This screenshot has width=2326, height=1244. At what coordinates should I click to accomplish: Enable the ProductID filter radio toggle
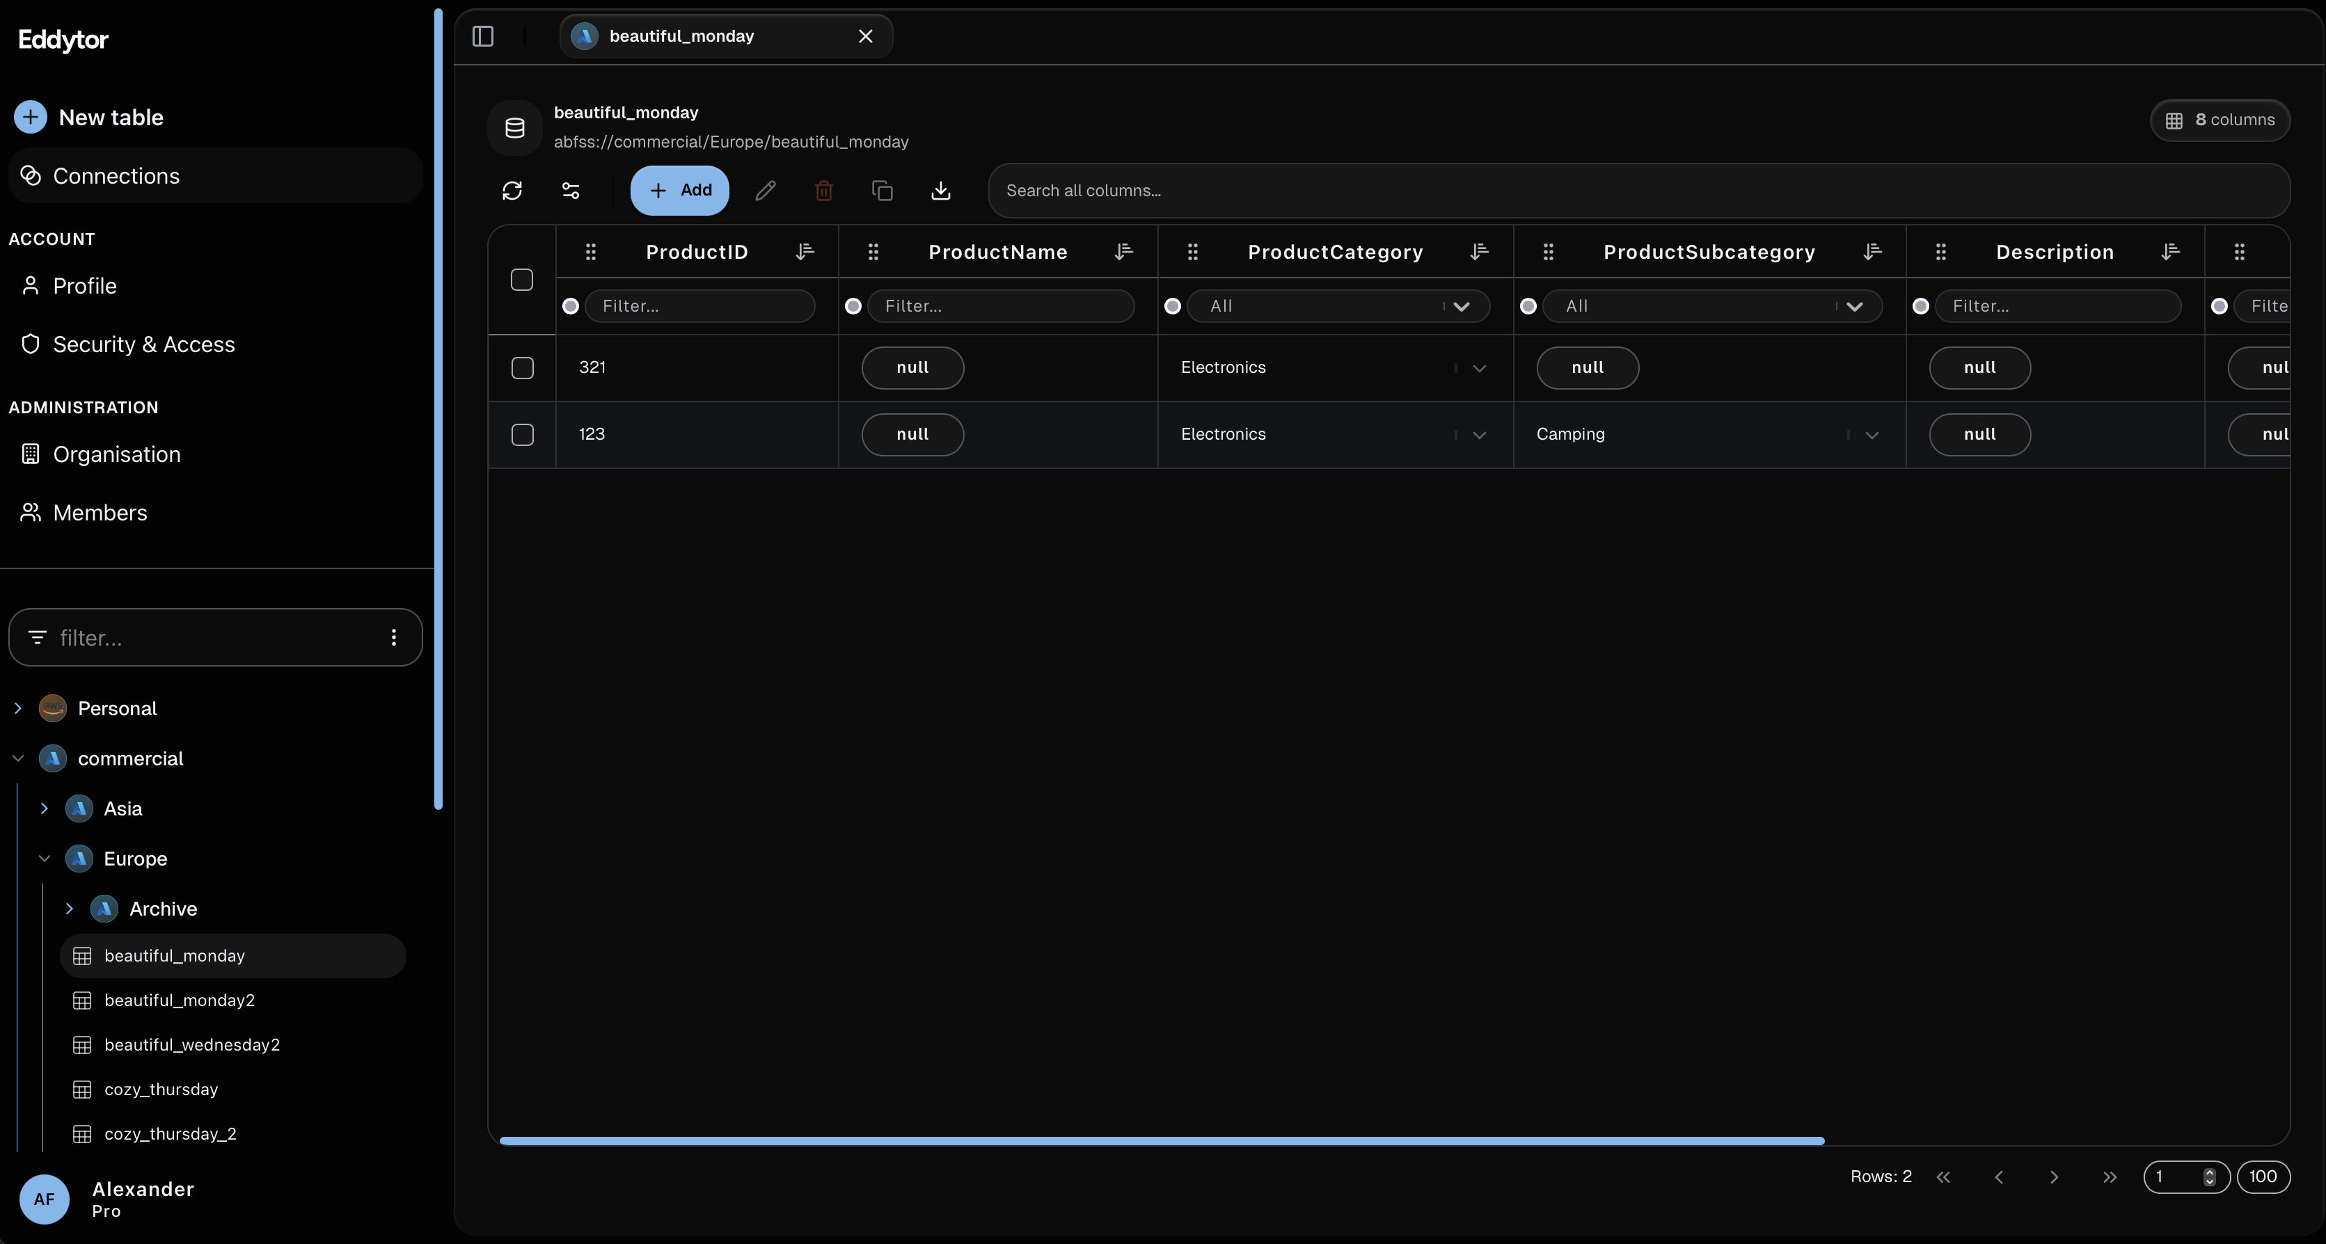coord(571,307)
